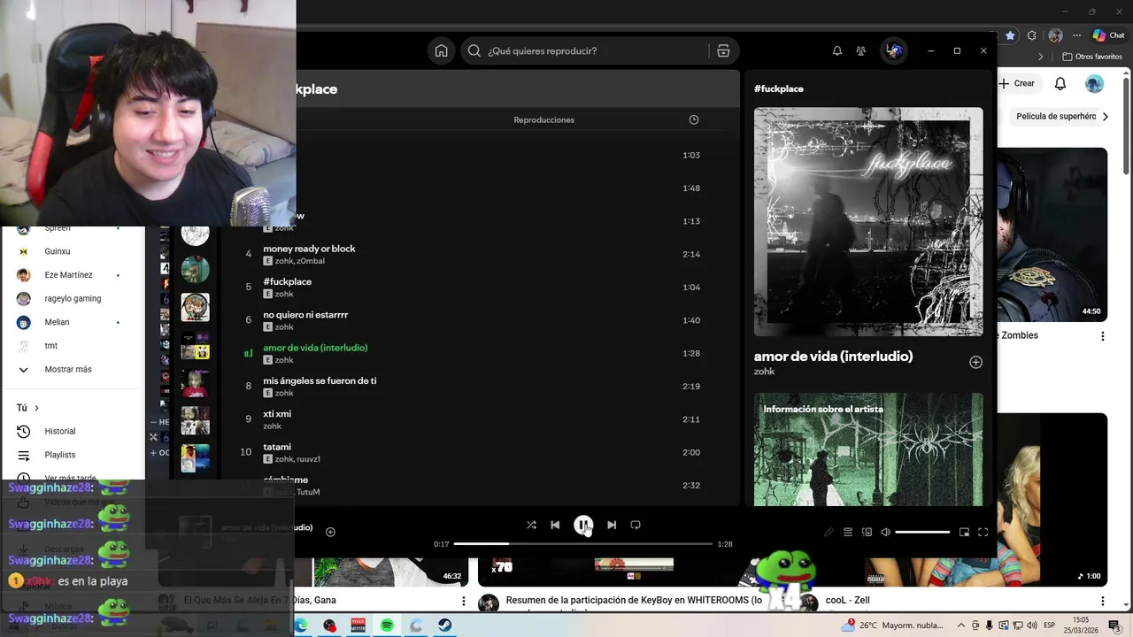Expand Mostrar más in YouTube subscriptions
This screenshot has height=637, width=1133.
(x=68, y=369)
